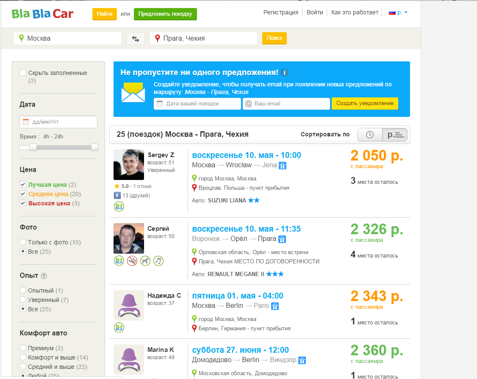Viewport: 477px width, 379px height.
Task: Click Создать уведомление button
Action: (x=365, y=103)
